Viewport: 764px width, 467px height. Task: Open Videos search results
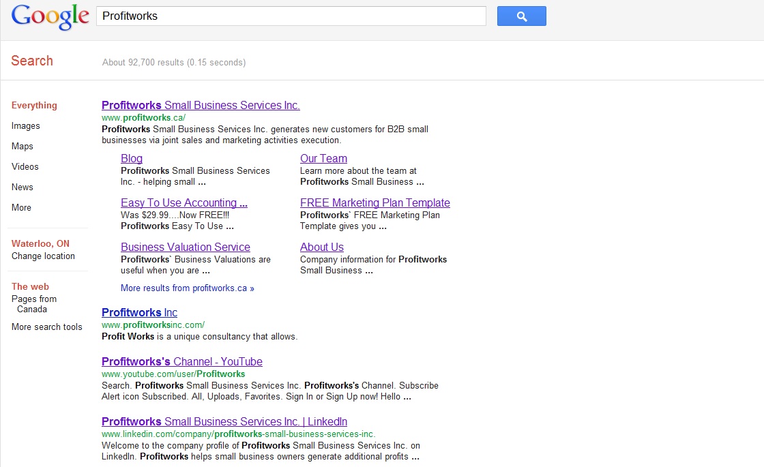click(x=25, y=166)
